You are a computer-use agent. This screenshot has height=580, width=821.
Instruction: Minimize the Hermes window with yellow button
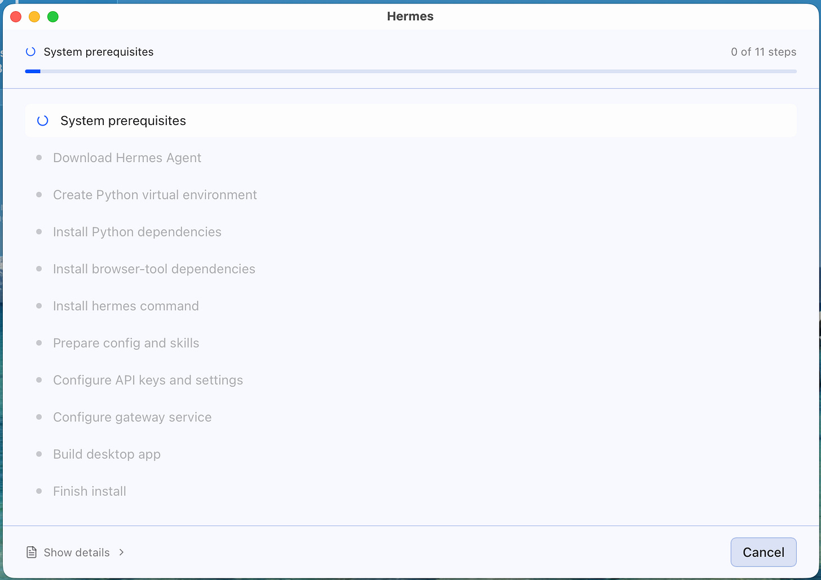click(x=34, y=17)
